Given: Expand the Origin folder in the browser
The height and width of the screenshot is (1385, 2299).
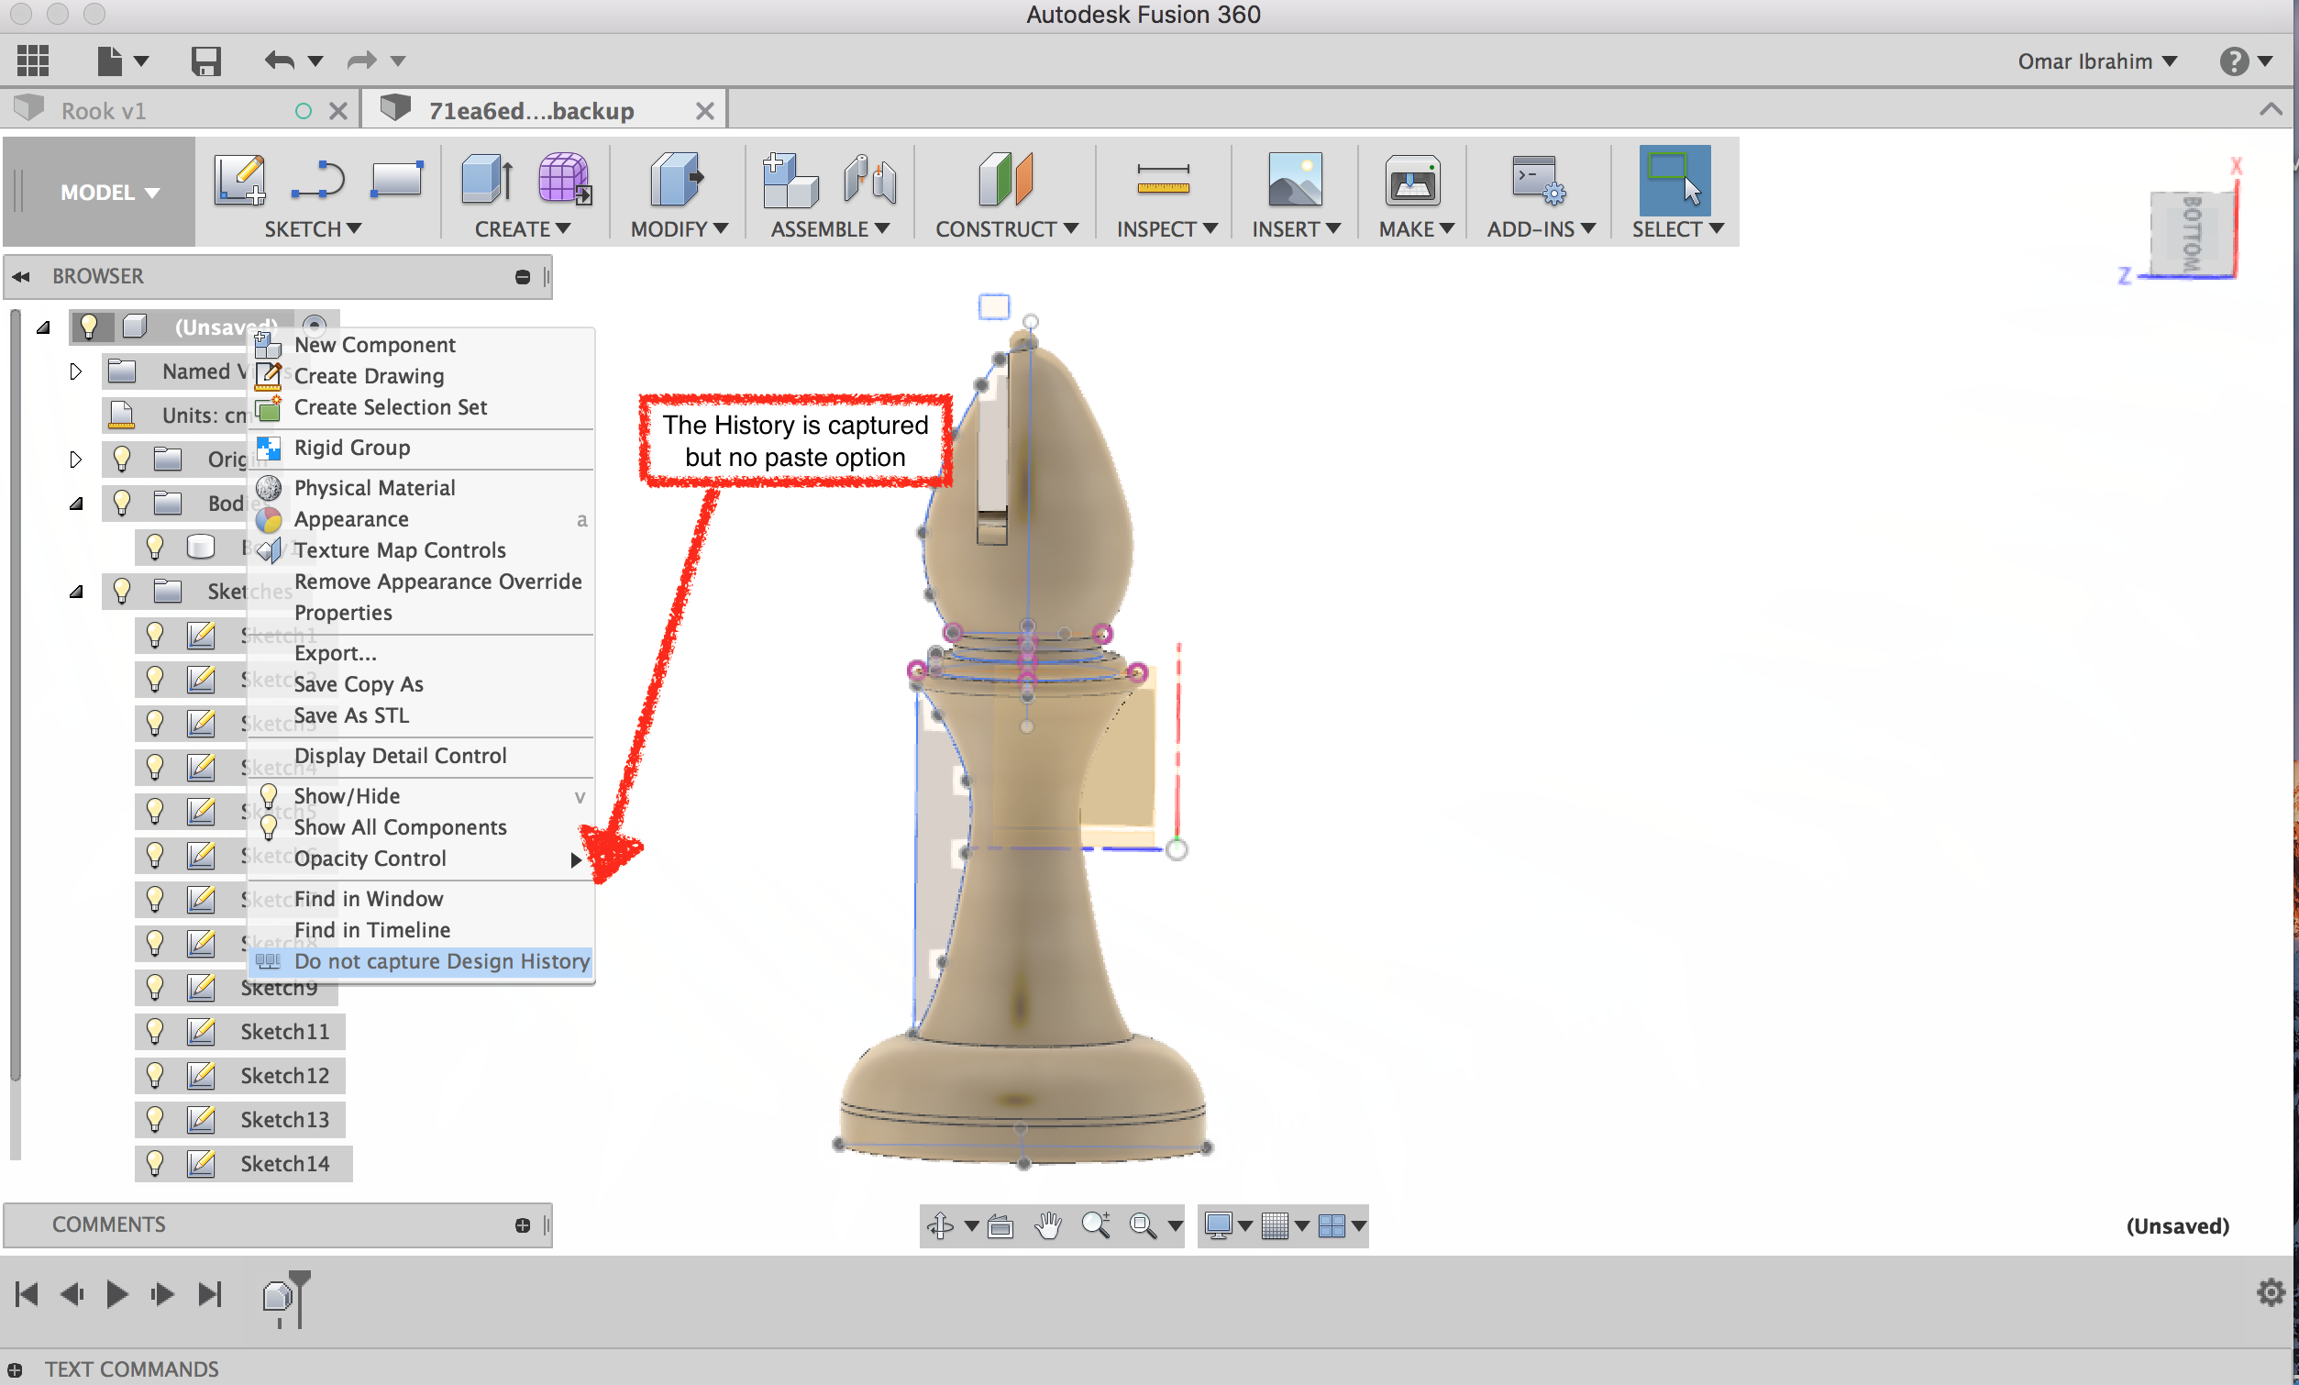Looking at the screenshot, I should coord(75,459).
